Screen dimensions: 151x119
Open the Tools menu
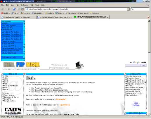(x=37, y=5)
